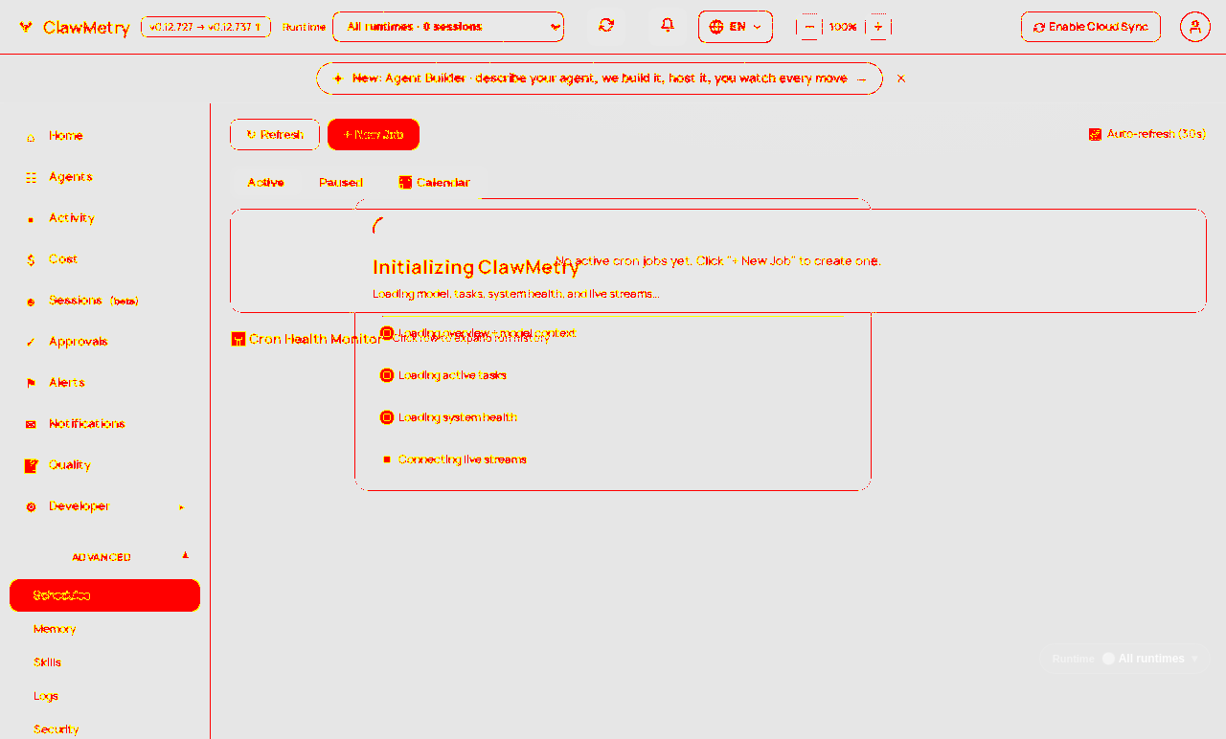Open Quality in the sidebar
Screen dimensions: 1226x739
pyautogui.click(x=105, y=465)
